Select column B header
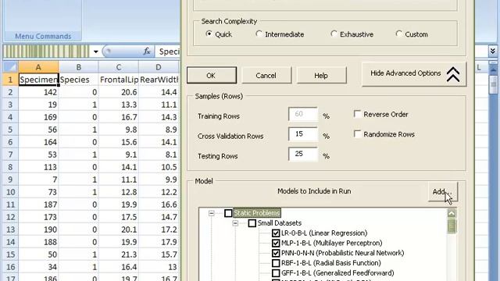Image resolution: width=500 pixels, height=281 pixels. [x=78, y=67]
